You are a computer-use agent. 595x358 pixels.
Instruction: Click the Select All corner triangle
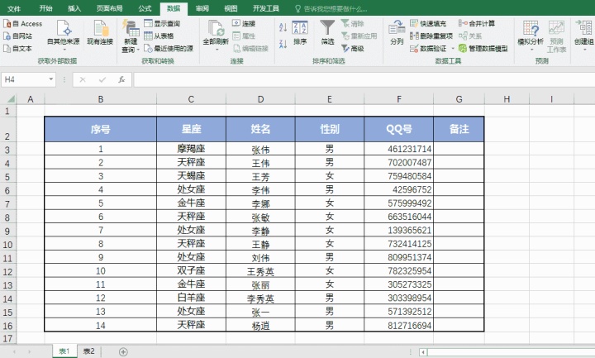11,99
